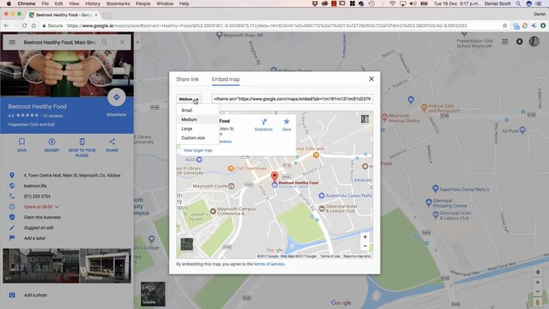Close the Beetroot Healthy Food browser tab
This screenshot has width=549, height=309.
click(96, 15)
